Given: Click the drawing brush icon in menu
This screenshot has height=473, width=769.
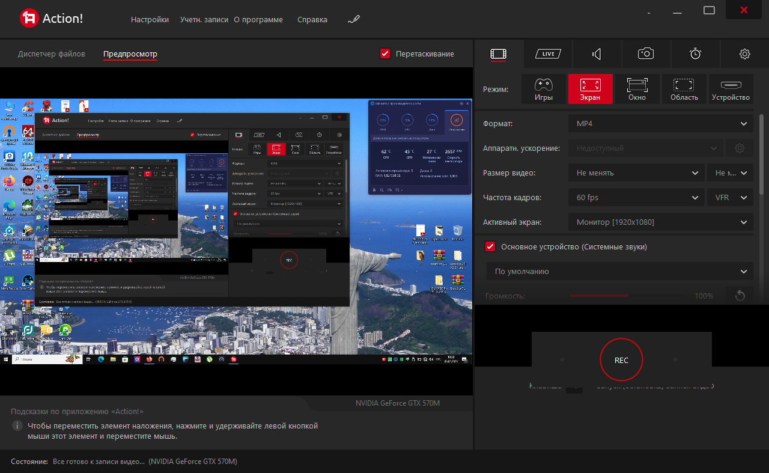Looking at the screenshot, I should pyautogui.click(x=353, y=19).
